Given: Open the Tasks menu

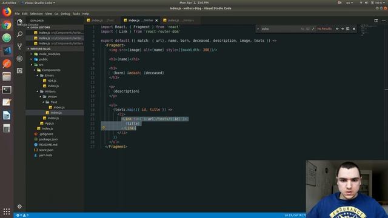Looking at the screenshot, I should point(76,14).
